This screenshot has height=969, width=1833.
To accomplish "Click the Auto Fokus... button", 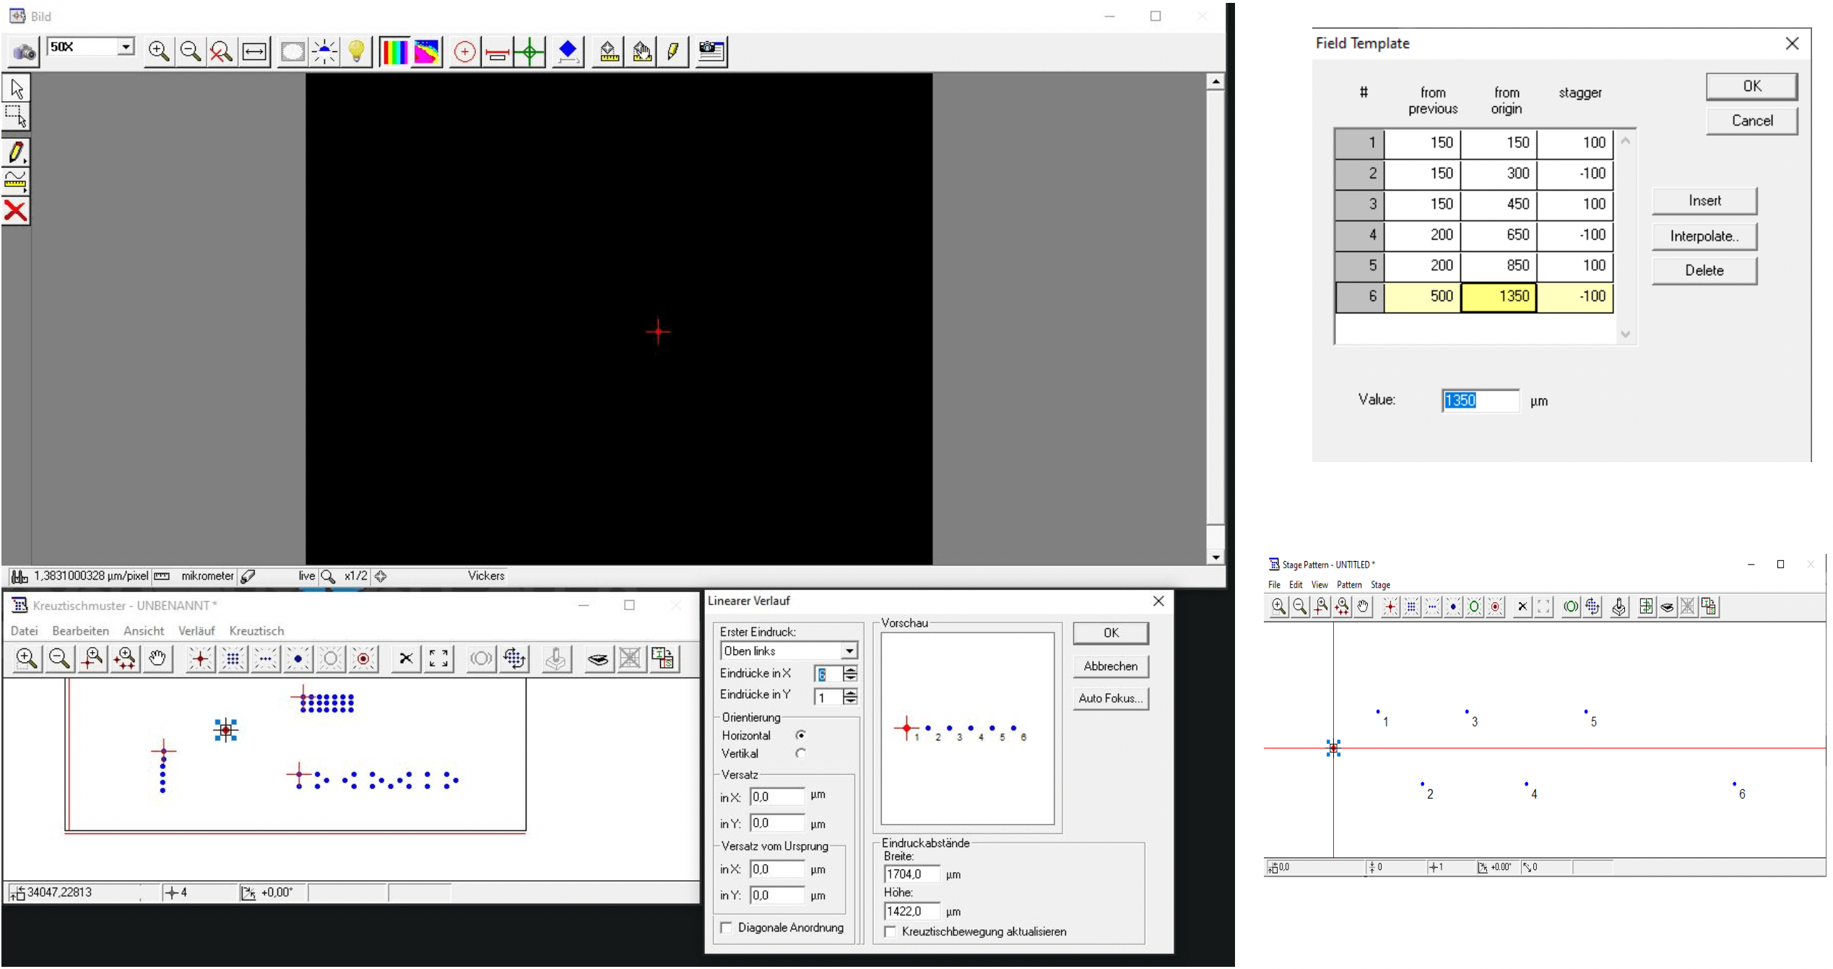I will click(1110, 698).
